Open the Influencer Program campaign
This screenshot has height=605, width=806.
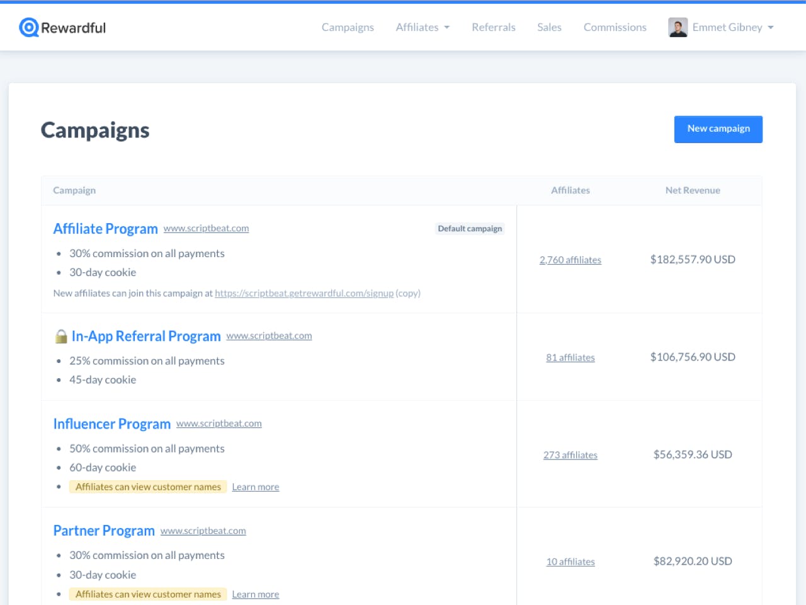coord(111,424)
